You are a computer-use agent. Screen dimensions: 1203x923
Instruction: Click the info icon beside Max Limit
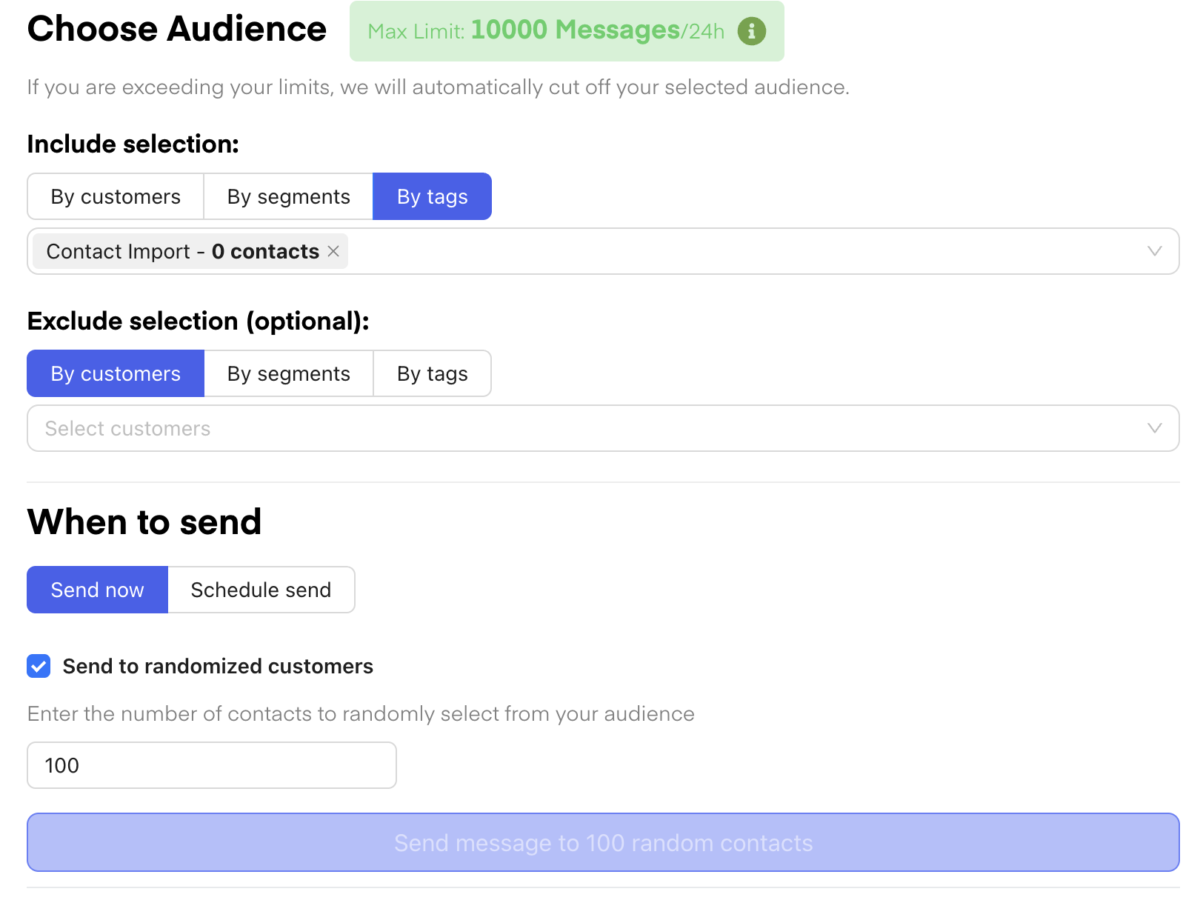[x=751, y=31]
